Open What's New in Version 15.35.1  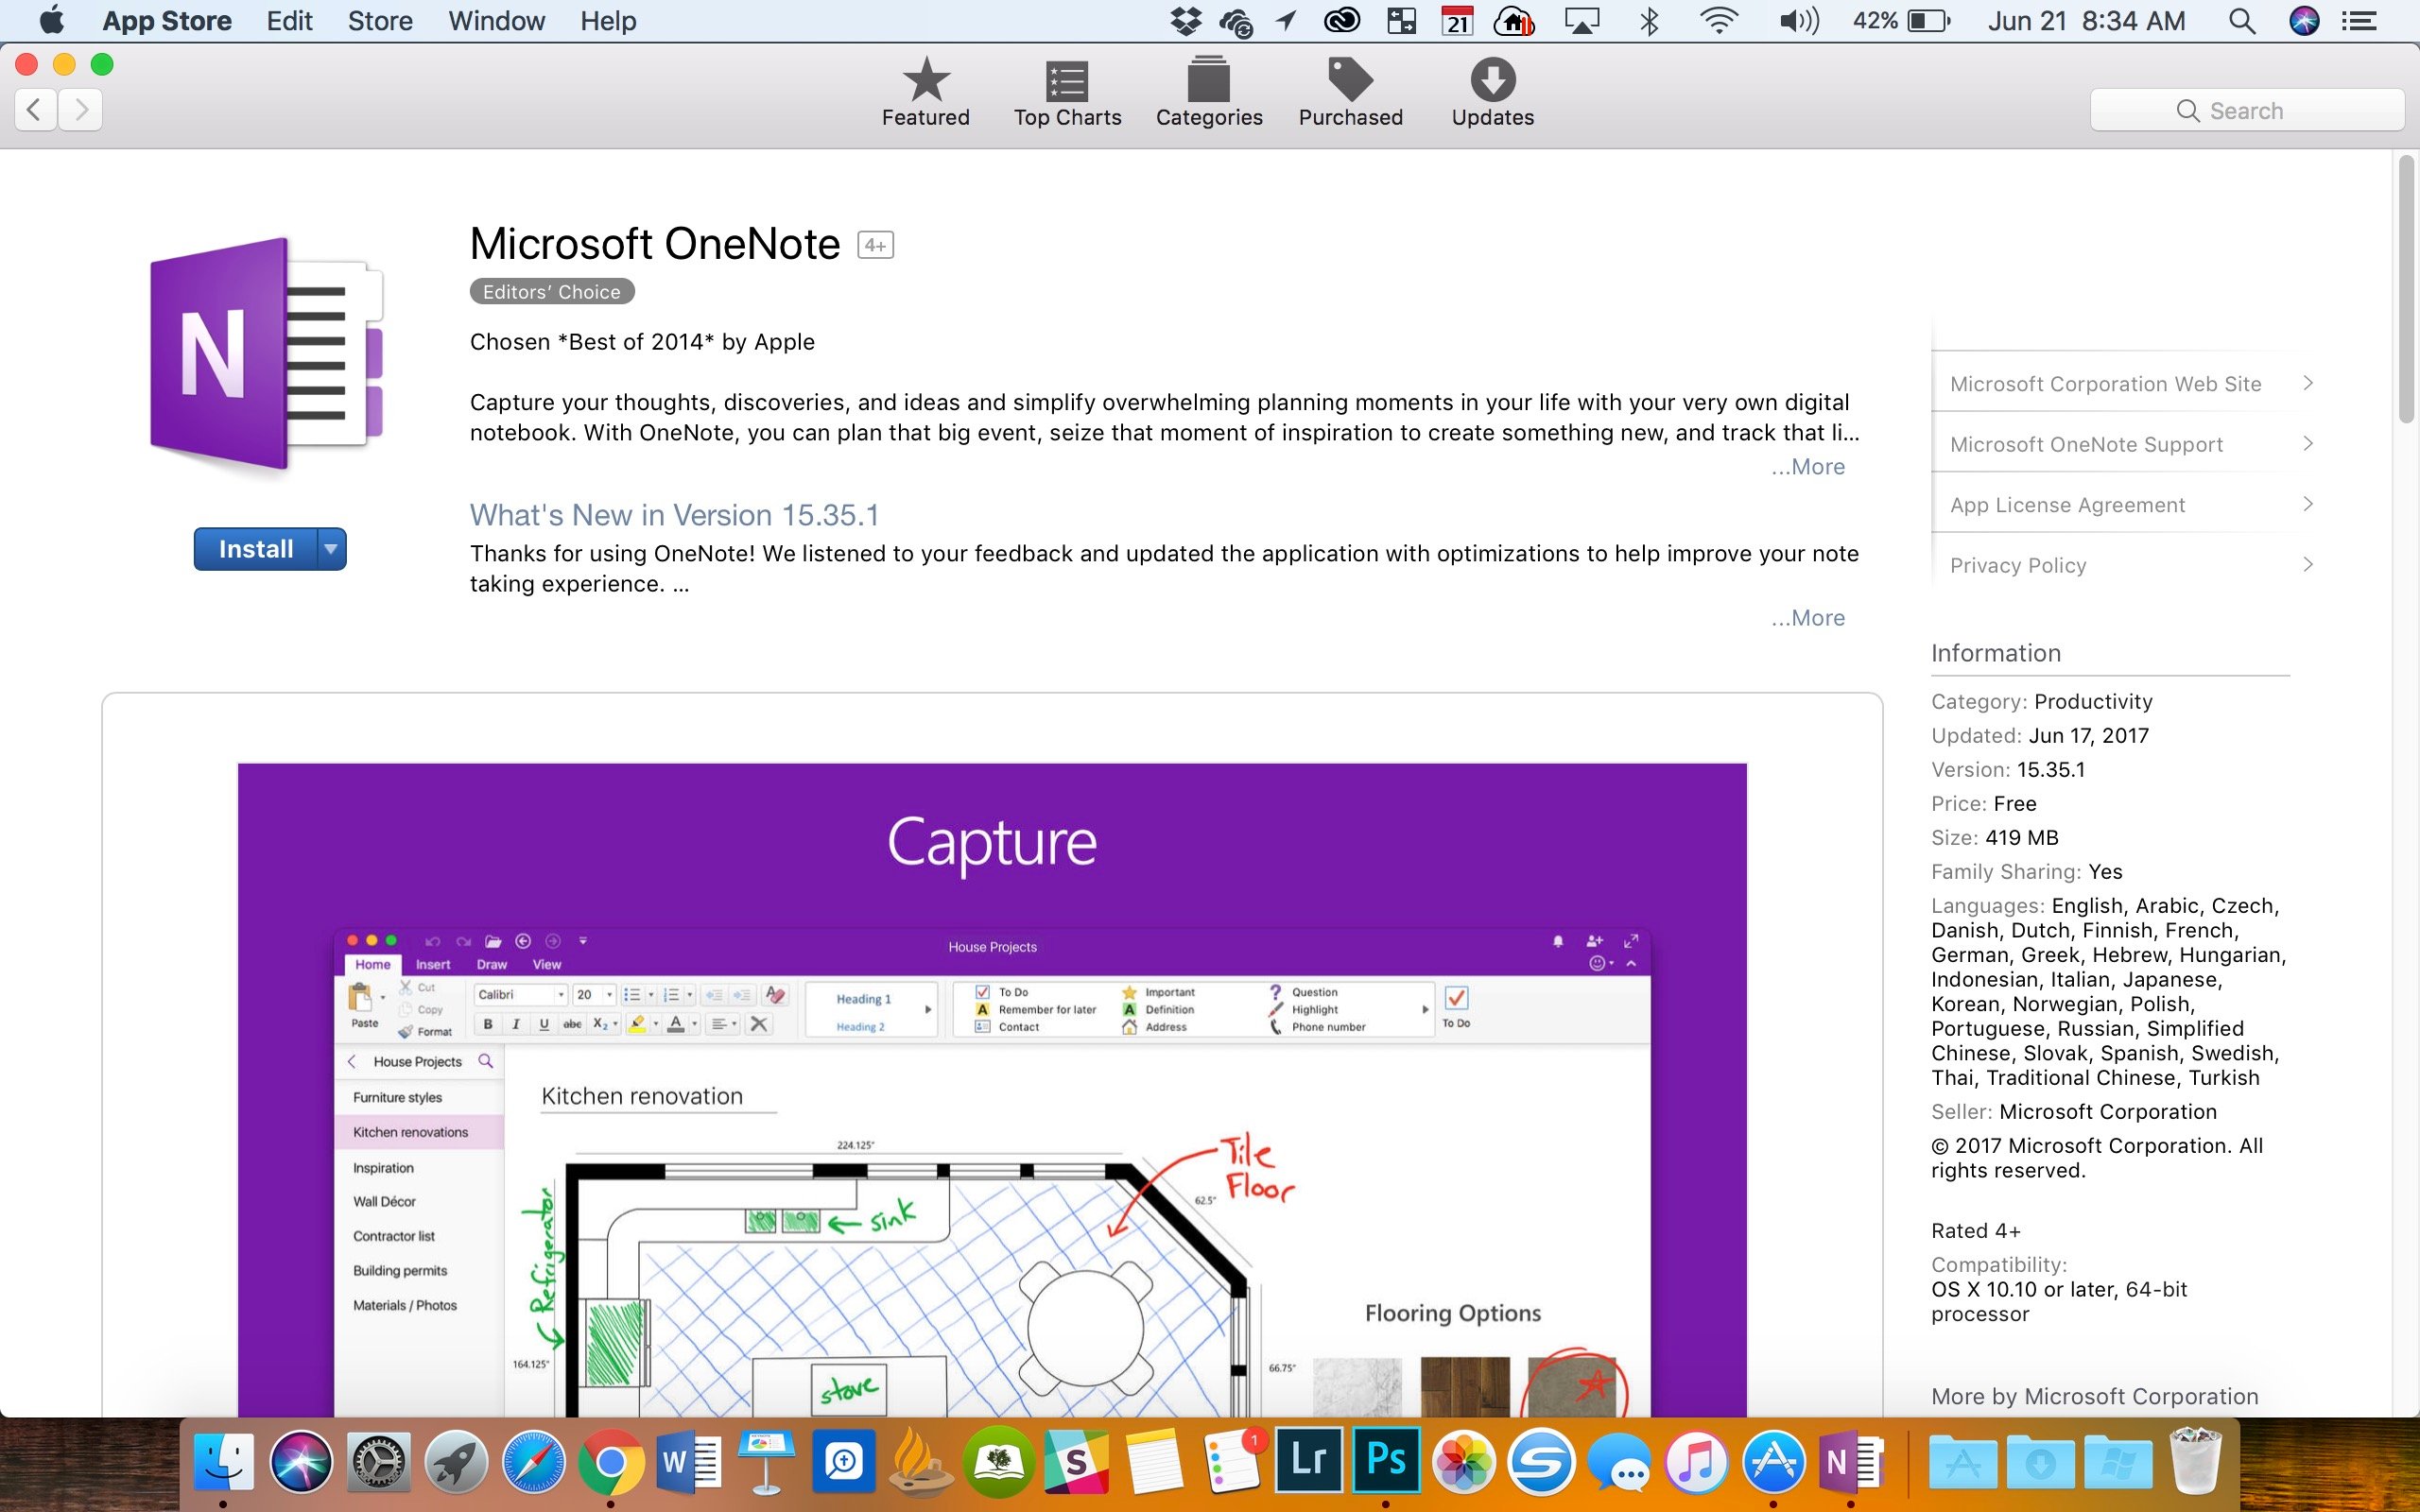point(674,515)
